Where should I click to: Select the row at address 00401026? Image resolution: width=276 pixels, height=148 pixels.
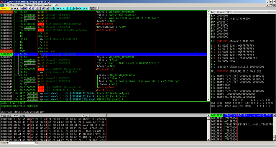(x=103, y=54)
